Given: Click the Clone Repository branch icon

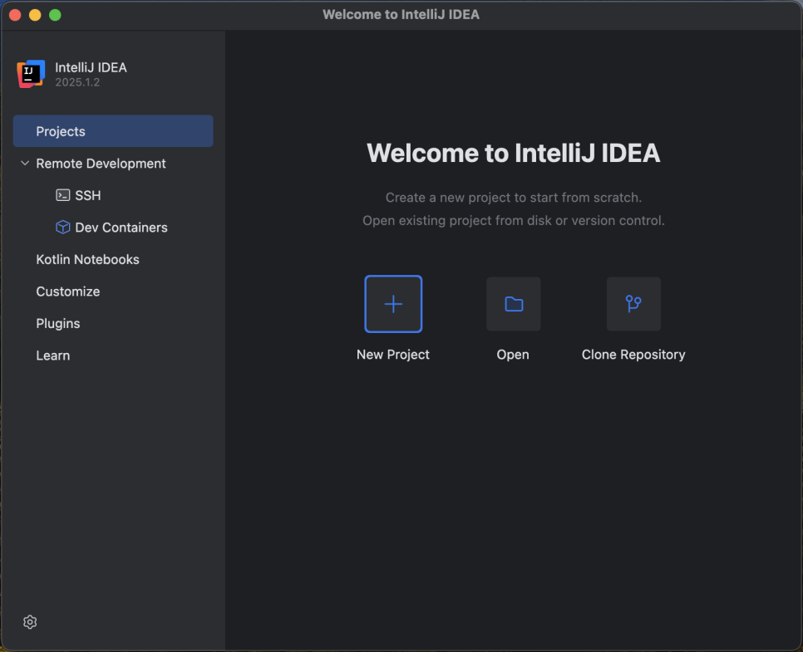Looking at the screenshot, I should pyautogui.click(x=633, y=304).
